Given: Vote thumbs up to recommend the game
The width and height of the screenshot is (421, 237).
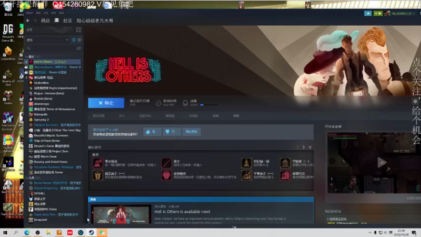Looking at the screenshot, I should coord(152,132).
